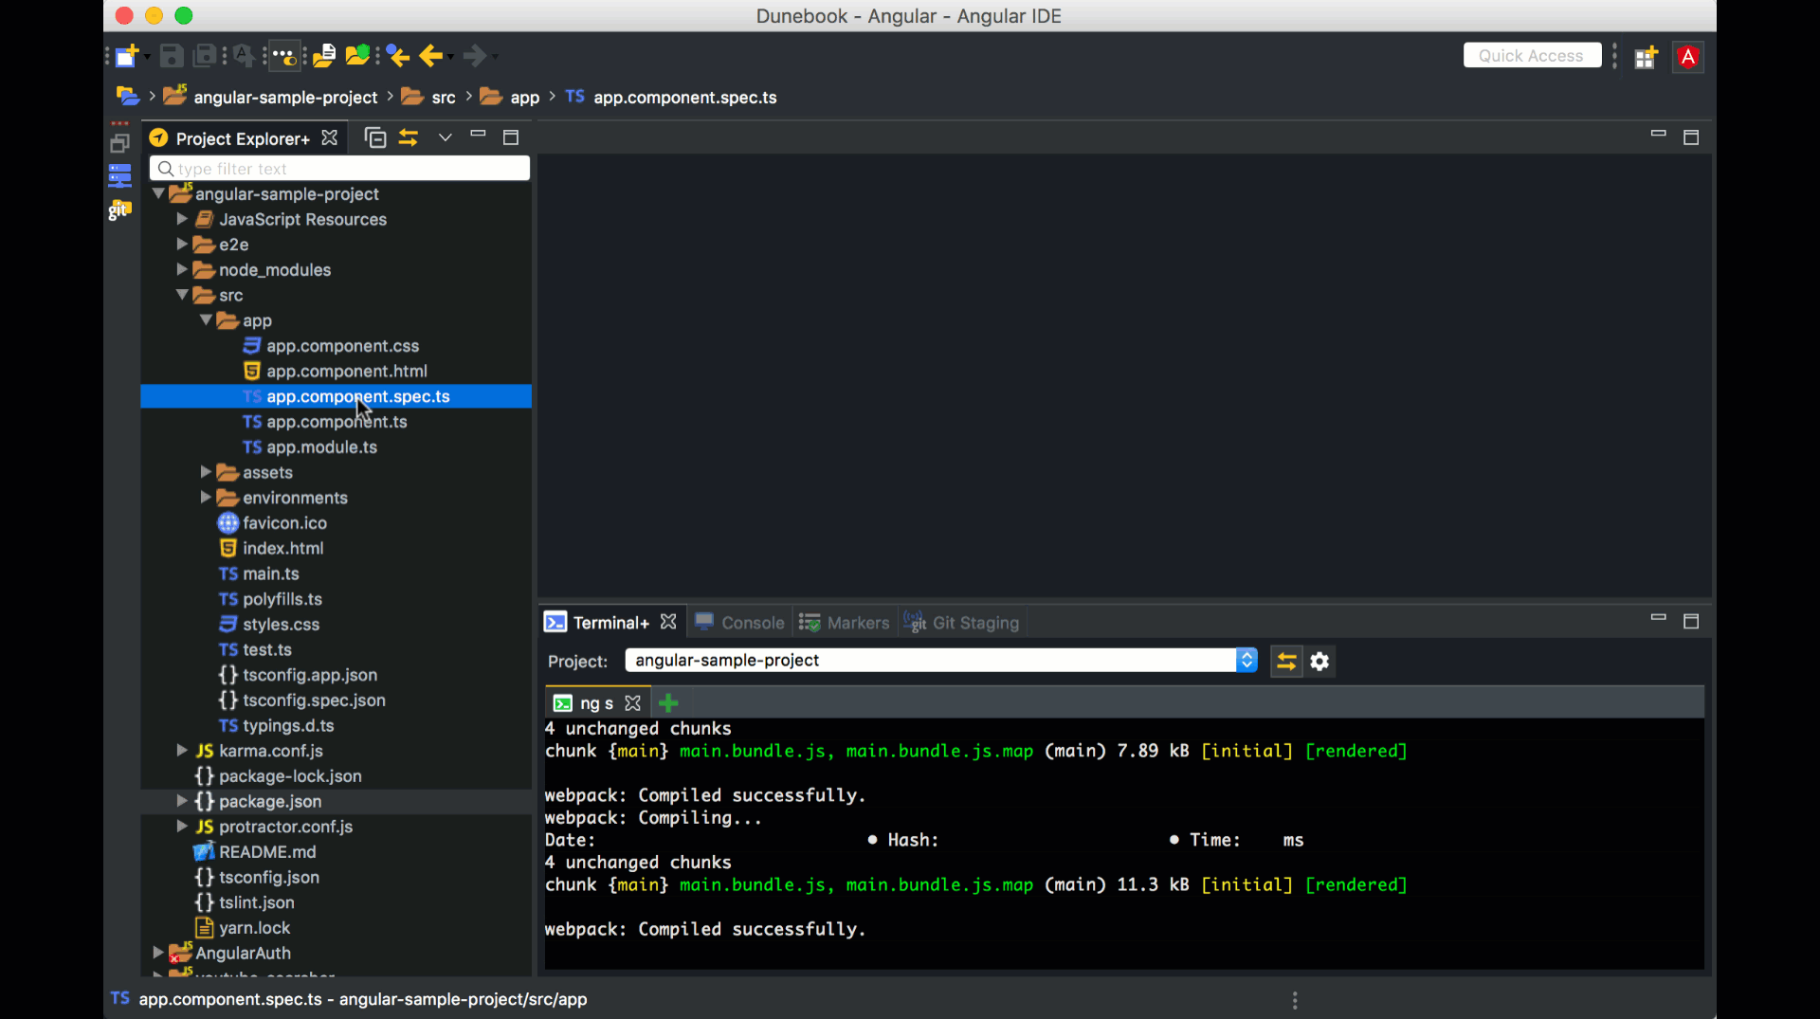Select styles.css file

pyautogui.click(x=281, y=625)
